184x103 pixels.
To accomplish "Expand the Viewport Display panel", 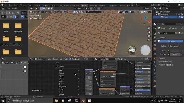I will [x=166, y=62].
